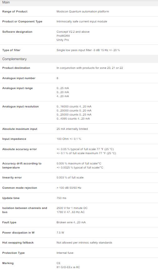Select Intrinsically safe current input module value
This screenshot has width=158, height=270.
[x=82, y=21]
